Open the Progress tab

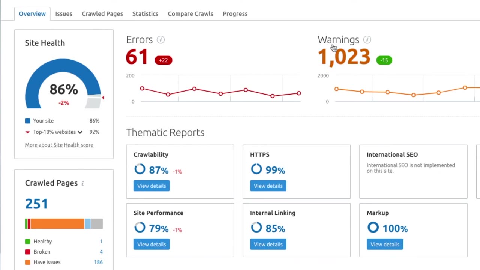pyautogui.click(x=235, y=13)
